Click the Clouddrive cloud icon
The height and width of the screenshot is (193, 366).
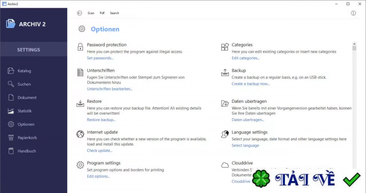tap(225, 165)
